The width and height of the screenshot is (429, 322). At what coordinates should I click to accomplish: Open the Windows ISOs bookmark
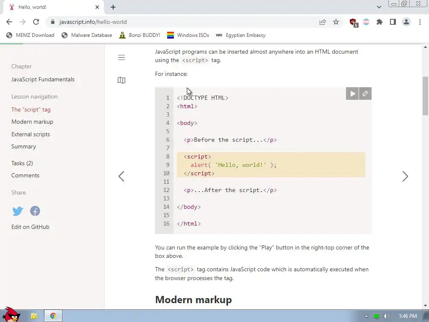(188, 35)
